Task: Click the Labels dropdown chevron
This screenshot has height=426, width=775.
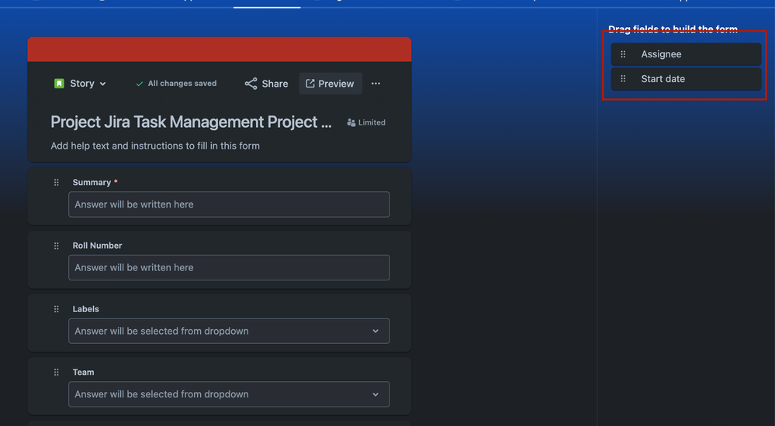Action: [x=375, y=332]
